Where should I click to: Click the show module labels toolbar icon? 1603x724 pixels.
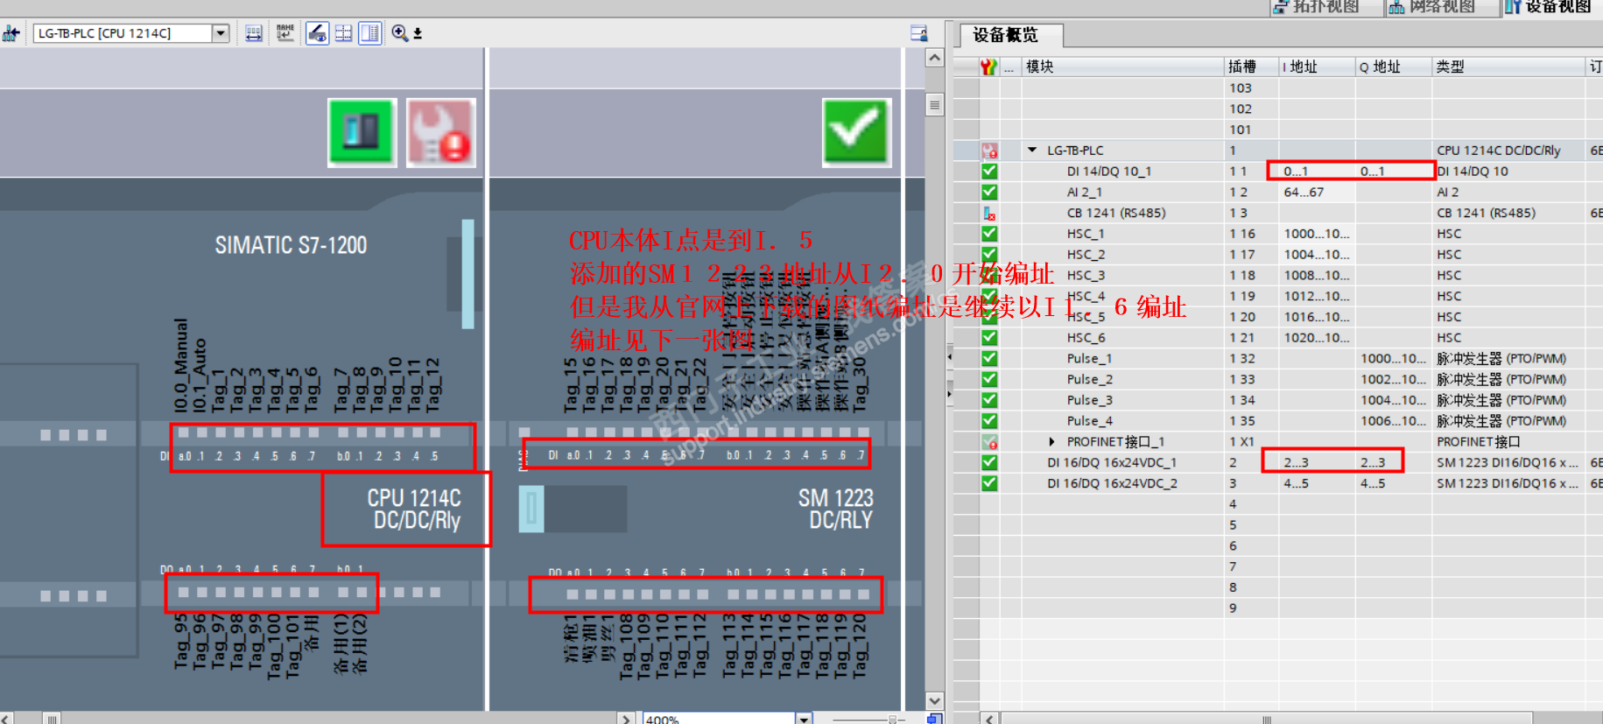click(x=254, y=33)
